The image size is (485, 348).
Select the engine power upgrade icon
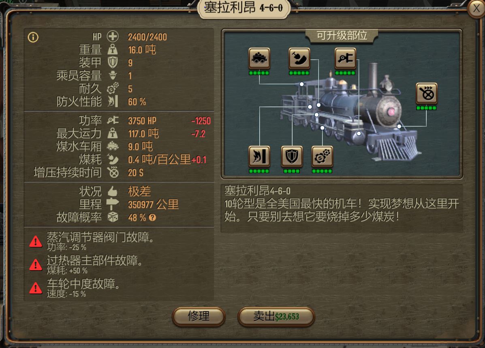[x=345, y=58]
